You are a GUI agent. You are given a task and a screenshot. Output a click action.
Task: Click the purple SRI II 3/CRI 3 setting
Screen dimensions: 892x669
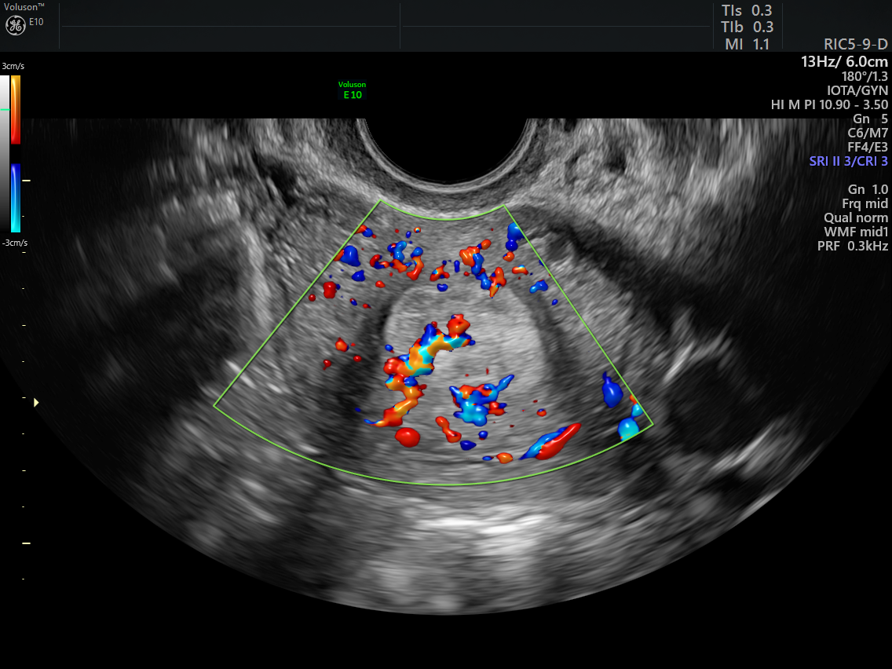pos(848,161)
